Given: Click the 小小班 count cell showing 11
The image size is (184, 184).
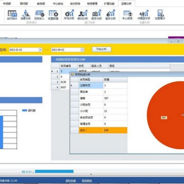Looking at the screenshot, I should (x=116, y=111).
